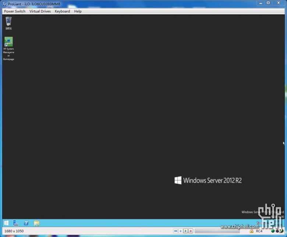Click the Windows Start button in remote taskbar
The image size is (287, 237).
tap(6, 223)
